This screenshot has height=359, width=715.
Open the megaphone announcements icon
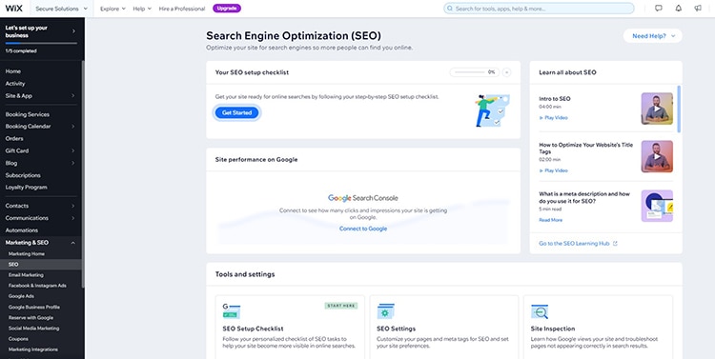click(698, 9)
